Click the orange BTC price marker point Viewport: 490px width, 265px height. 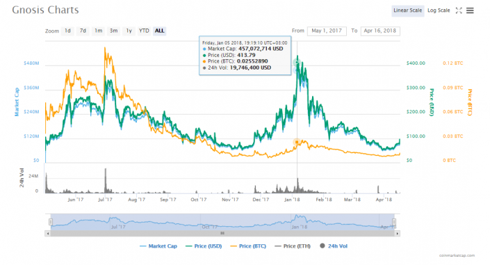pos(297,142)
